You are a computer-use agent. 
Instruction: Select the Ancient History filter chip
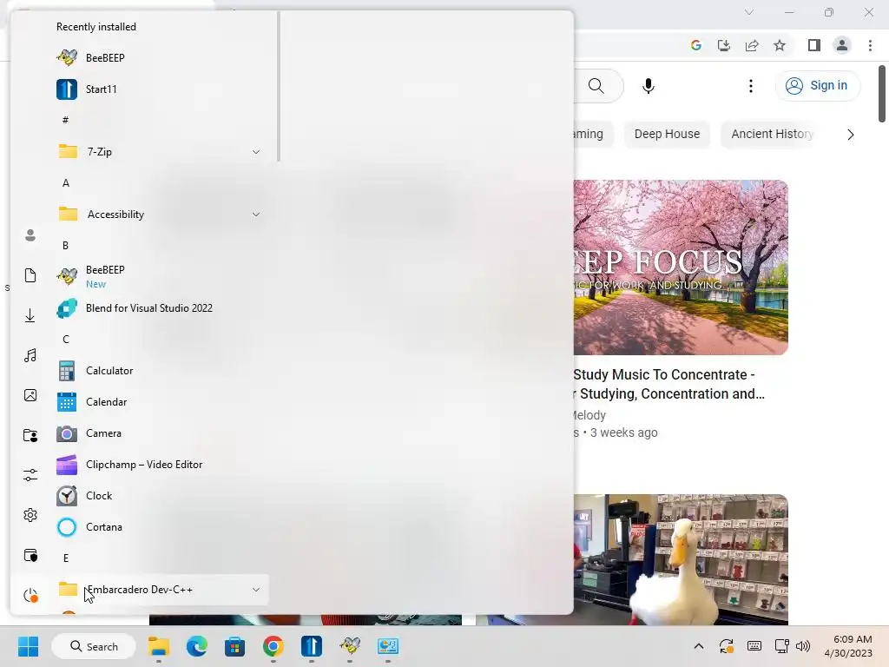point(771,135)
